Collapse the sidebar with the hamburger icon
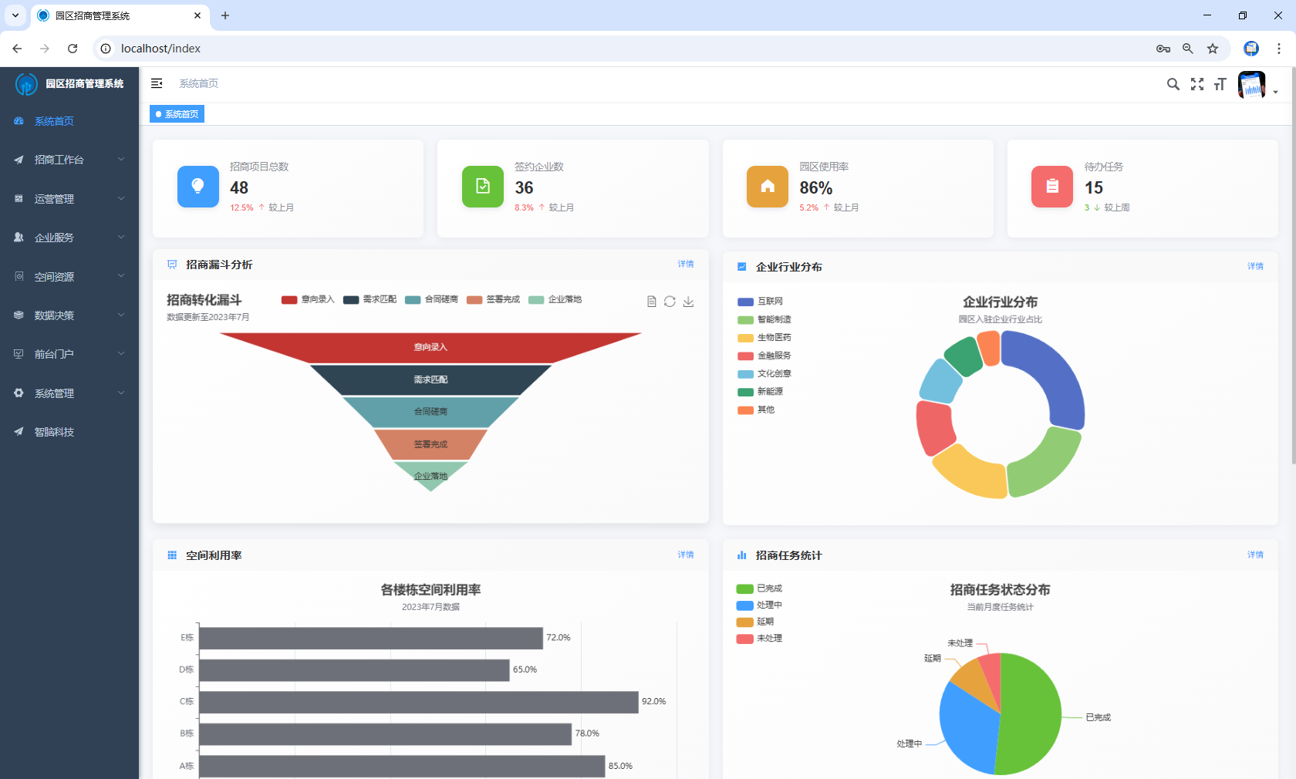 [x=157, y=83]
